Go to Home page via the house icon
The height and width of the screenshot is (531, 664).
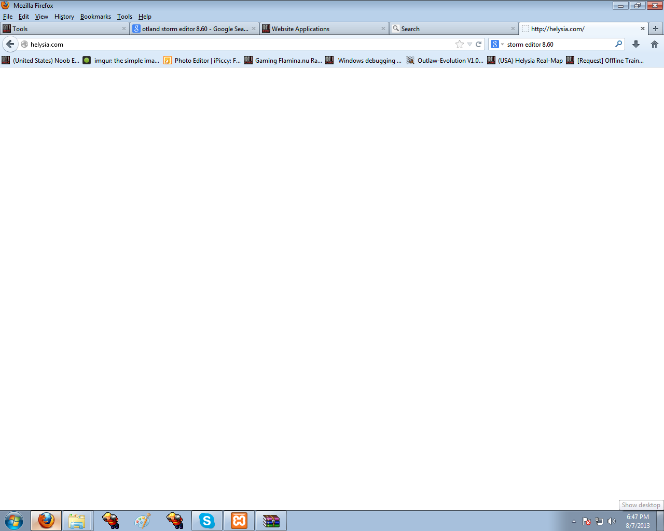[655, 44]
